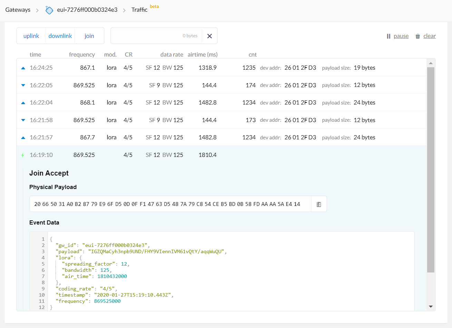Click the uplink arrow icon at 16:22:04

click(23, 103)
